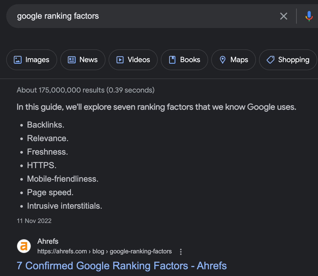Viewport: 318px width, 276px height.
Task: Click the 11 Nov 2022 date text
Action: [34, 221]
